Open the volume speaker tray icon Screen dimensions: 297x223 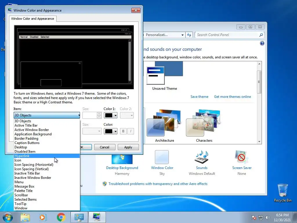[x=268, y=217]
